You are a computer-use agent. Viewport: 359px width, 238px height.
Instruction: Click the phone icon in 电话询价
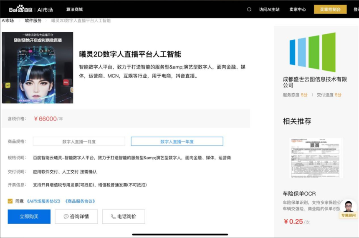coord(113,216)
